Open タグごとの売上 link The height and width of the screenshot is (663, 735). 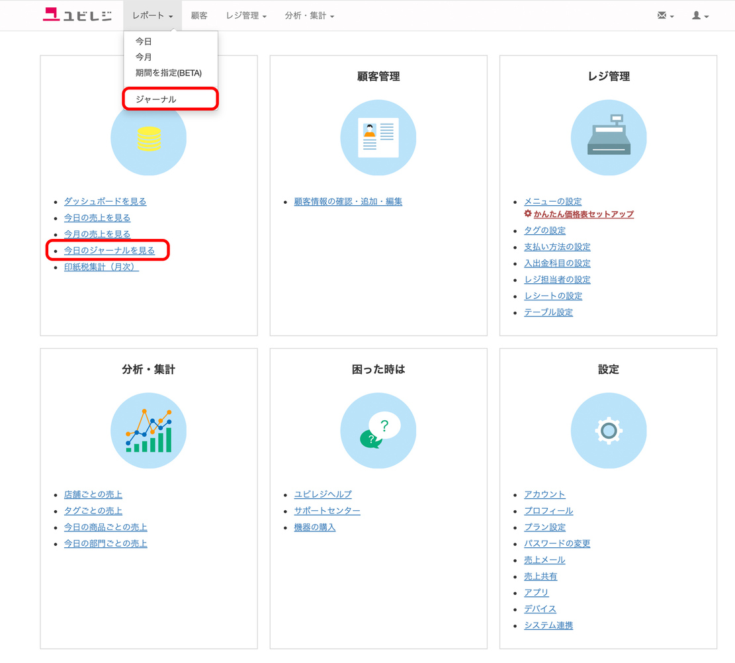(93, 511)
